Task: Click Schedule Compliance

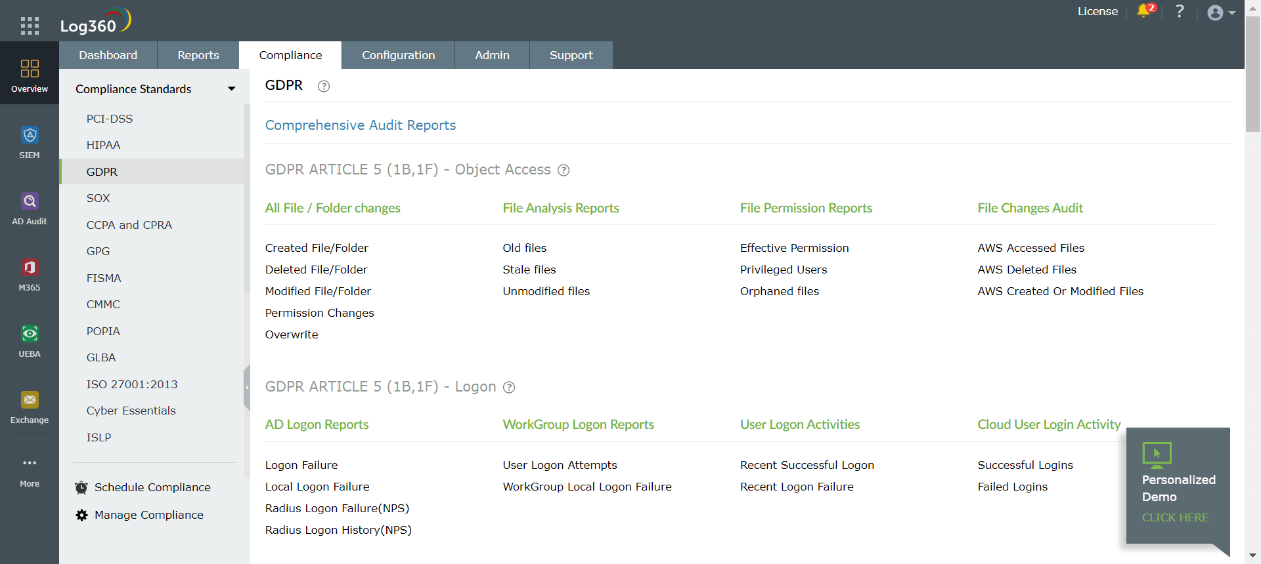Action: [152, 487]
